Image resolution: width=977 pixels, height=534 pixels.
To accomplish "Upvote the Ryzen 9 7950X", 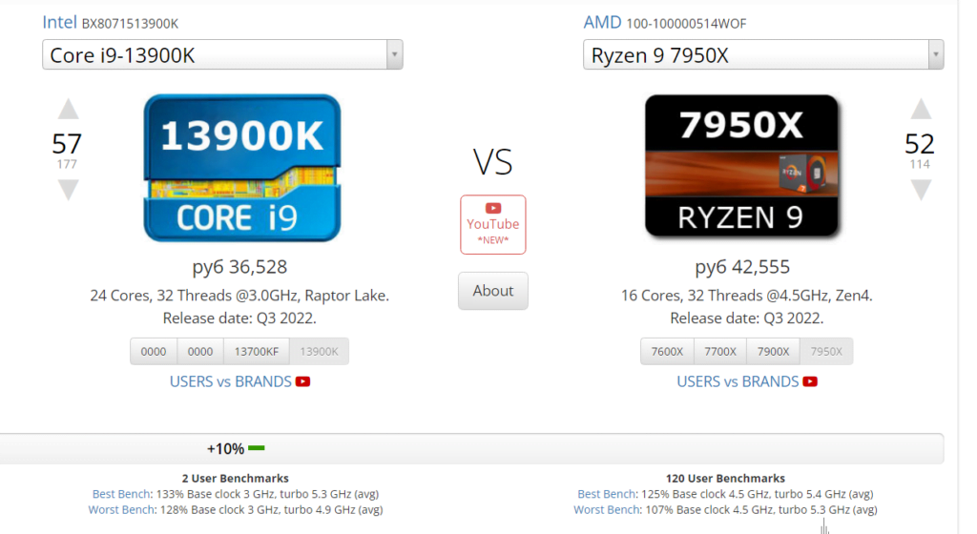I will point(921,109).
